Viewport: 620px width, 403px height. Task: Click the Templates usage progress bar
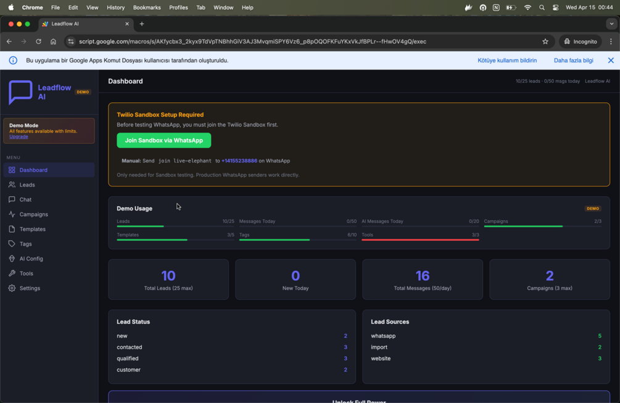175,239
